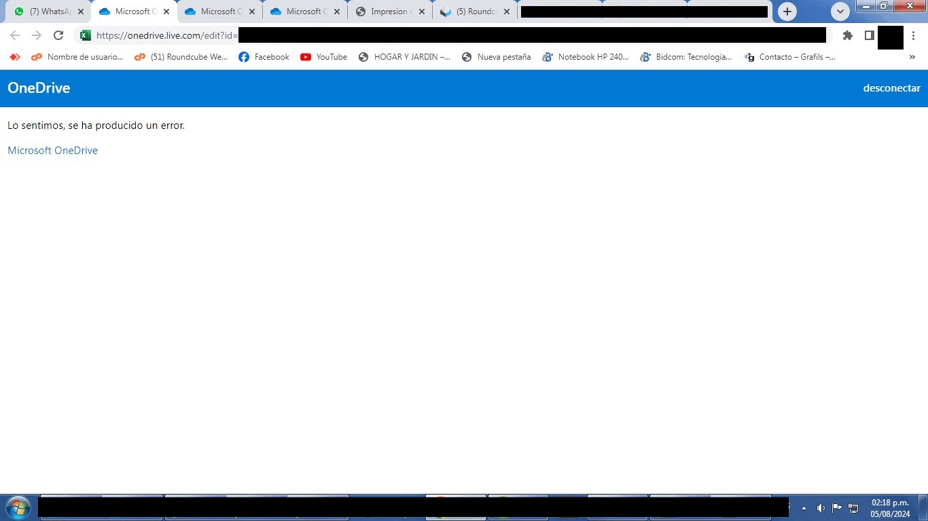
Task: Close the WhatsApp tab
Action: click(x=81, y=12)
